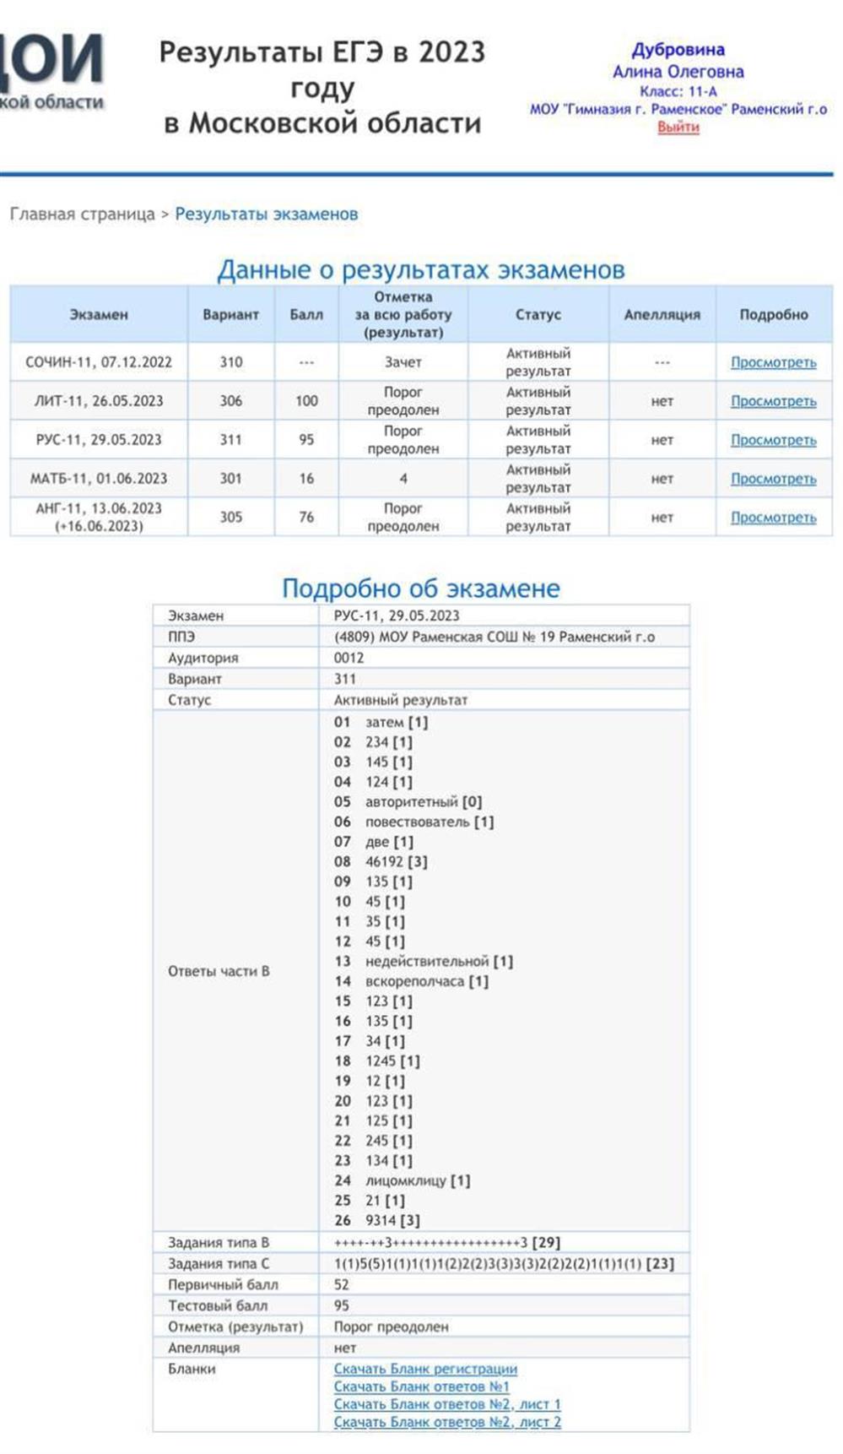
Task: Click Просмотреть for СОЧИН-11 exam
Action: tap(773, 362)
